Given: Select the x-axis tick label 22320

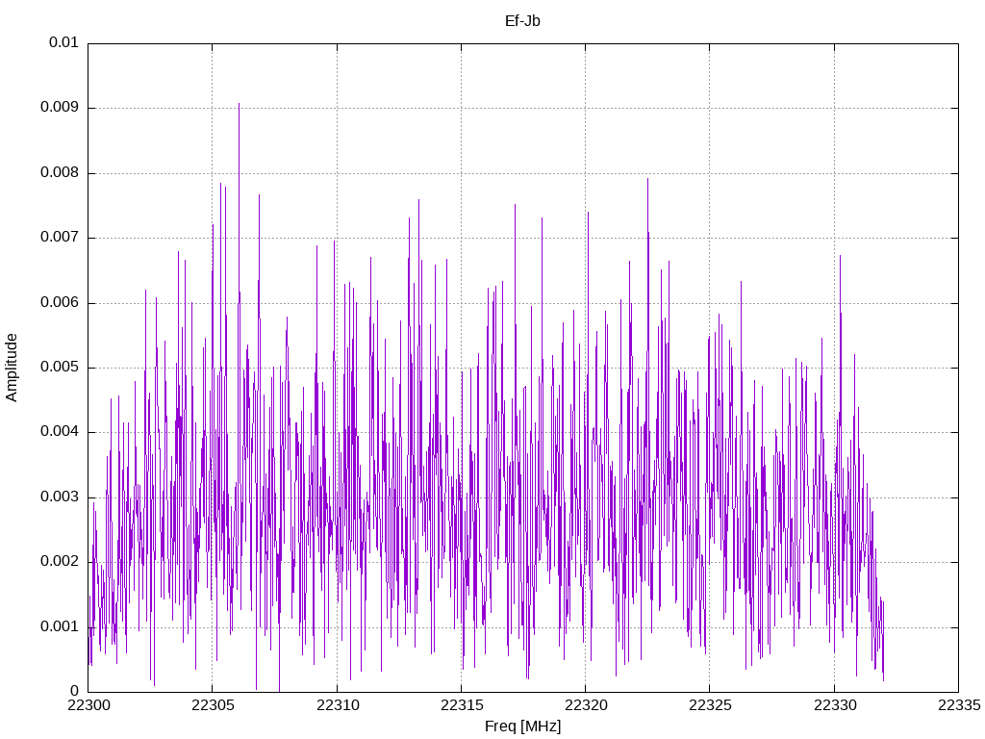Looking at the screenshot, I should [x=586, y=705].
